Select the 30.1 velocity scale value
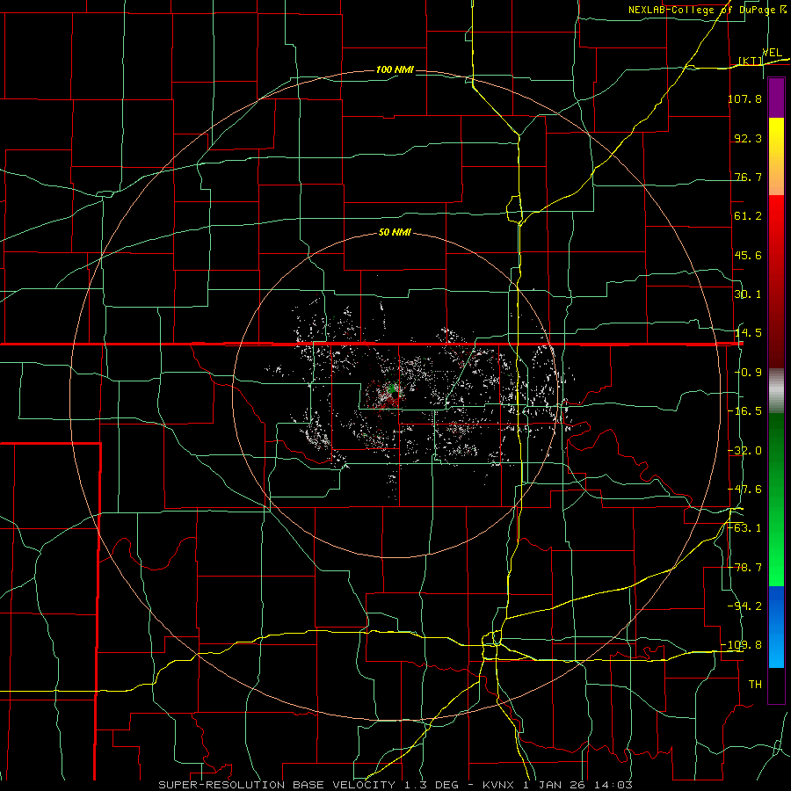This screenshot has width=791, height=791. (748, 294)
